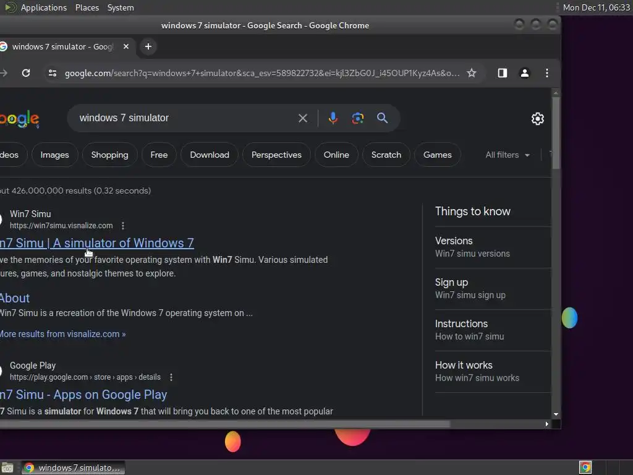Screen dimensions: 633x475
Task: Select the Images filter chip
Action: pos(54,155)
